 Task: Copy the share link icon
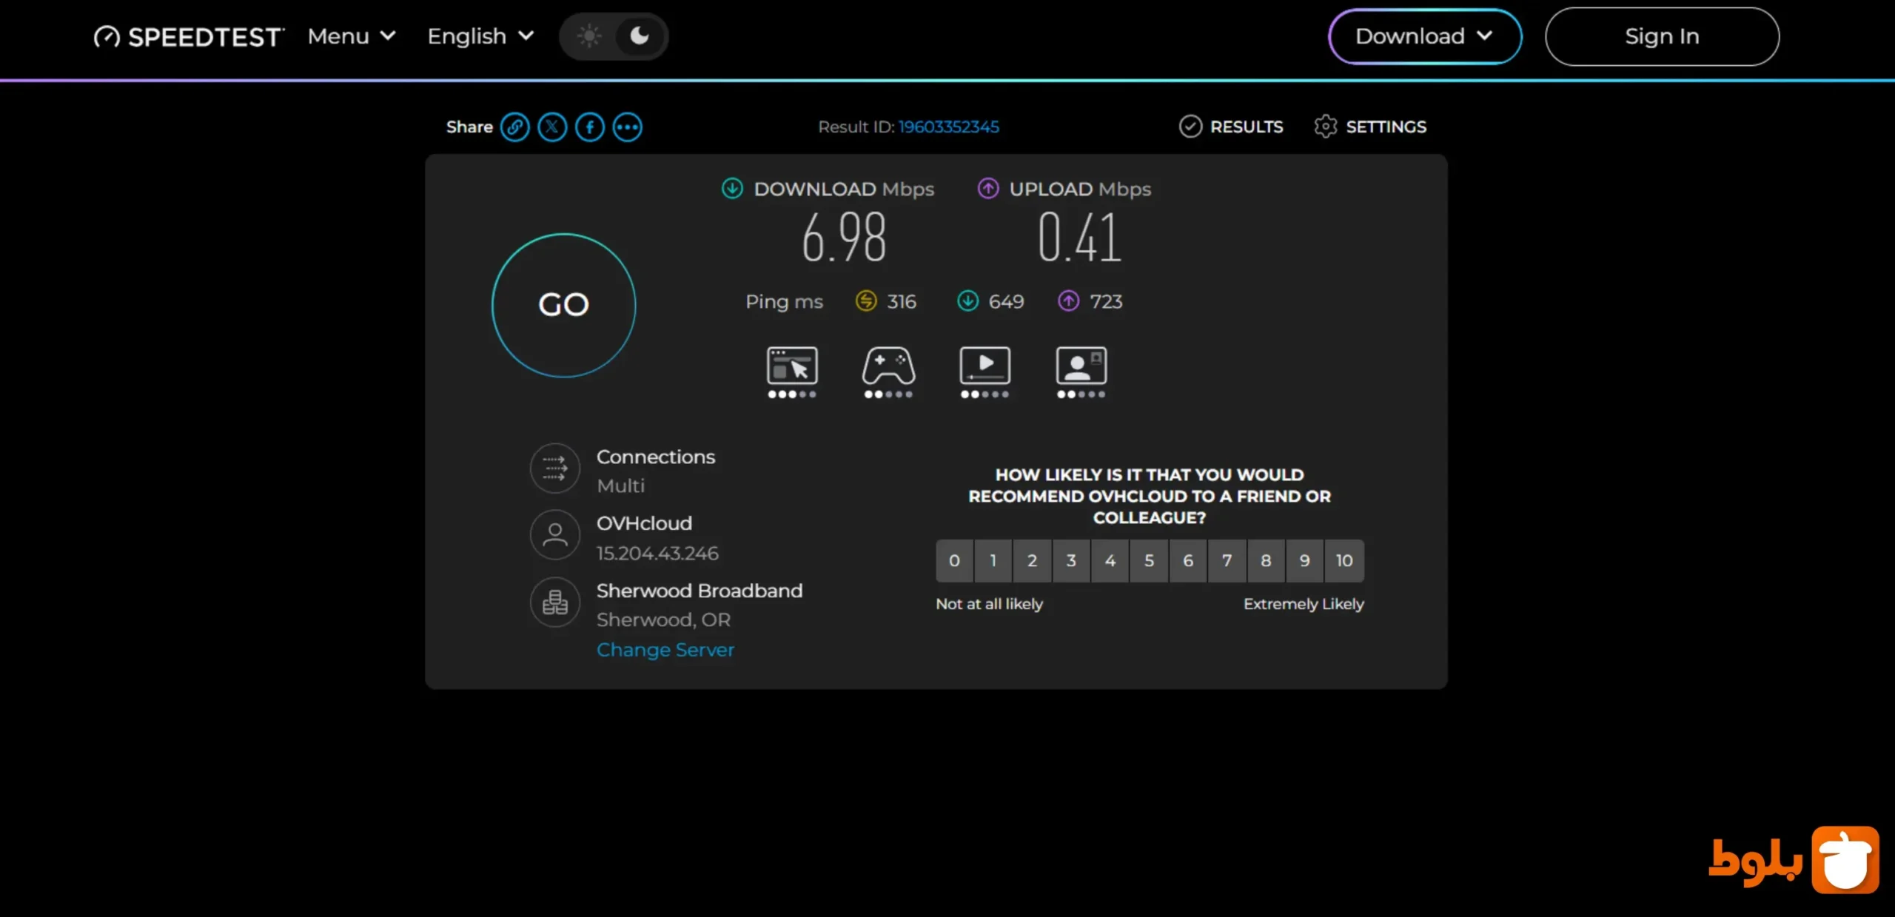pos(514,127)
